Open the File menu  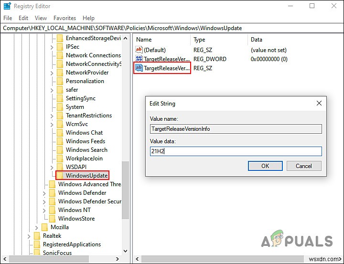pos(8,18)
